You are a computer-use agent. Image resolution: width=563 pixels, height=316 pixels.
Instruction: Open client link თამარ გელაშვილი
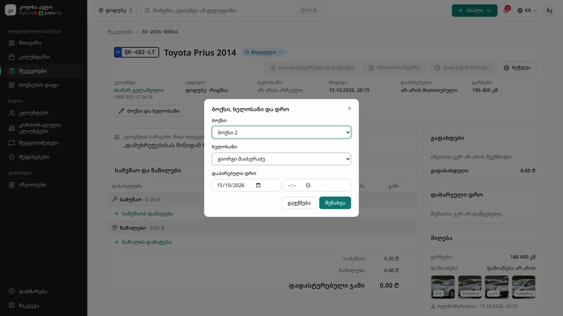click(x=138, y=90)
